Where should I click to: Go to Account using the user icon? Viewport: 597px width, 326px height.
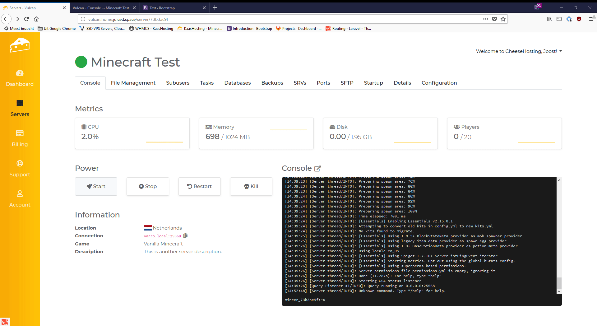coord(20,194)
